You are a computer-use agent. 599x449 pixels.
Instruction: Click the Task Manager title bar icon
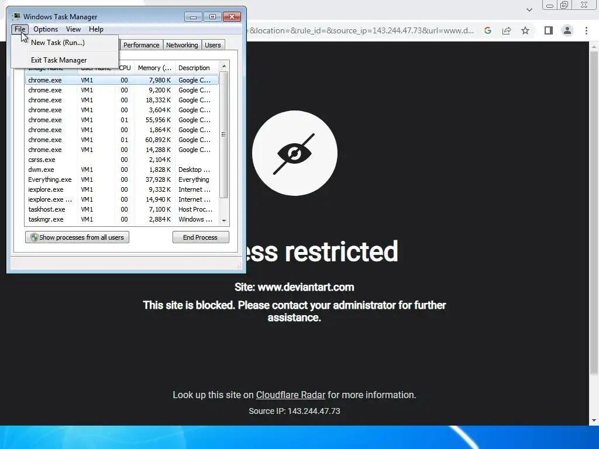tap(16, 16)
